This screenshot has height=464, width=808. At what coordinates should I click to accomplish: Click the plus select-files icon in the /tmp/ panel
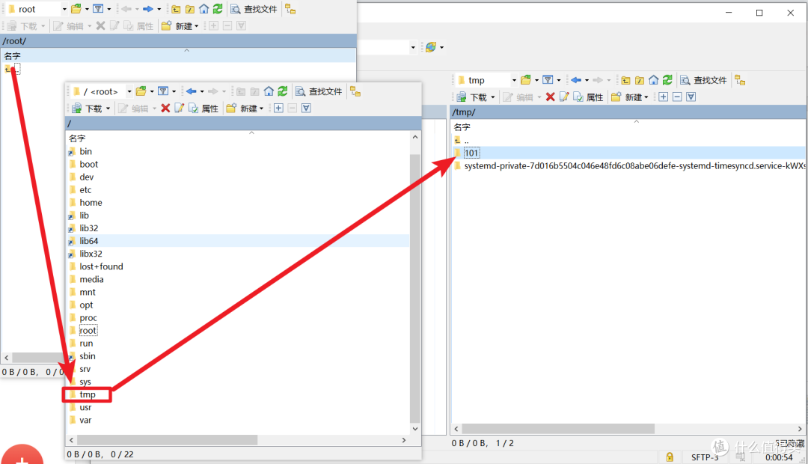pos(664,97)
